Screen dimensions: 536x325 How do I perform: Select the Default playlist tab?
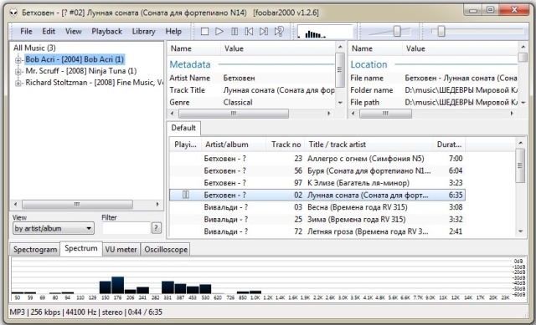click(x=183, y=128)
